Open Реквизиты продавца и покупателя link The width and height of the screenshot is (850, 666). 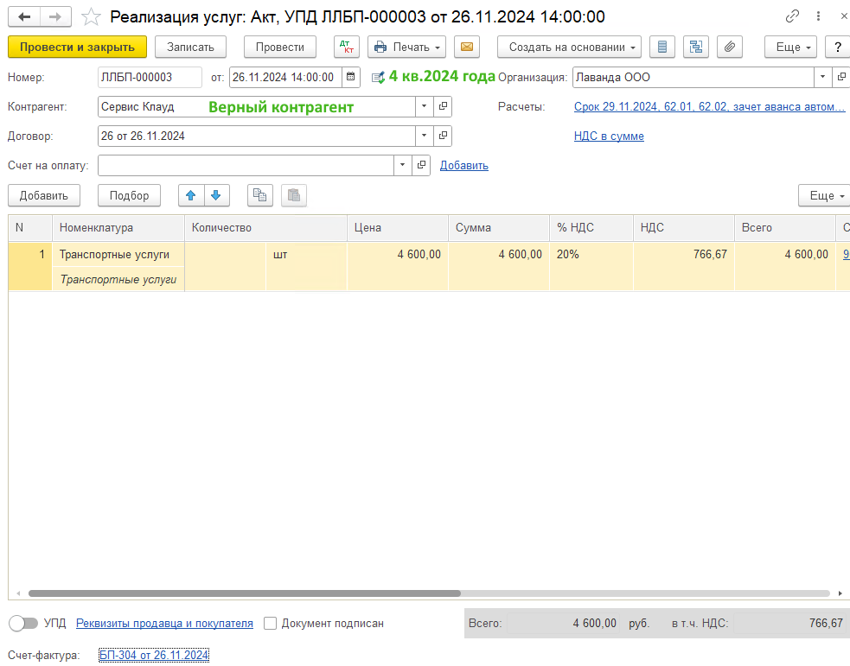pos(164,623)
